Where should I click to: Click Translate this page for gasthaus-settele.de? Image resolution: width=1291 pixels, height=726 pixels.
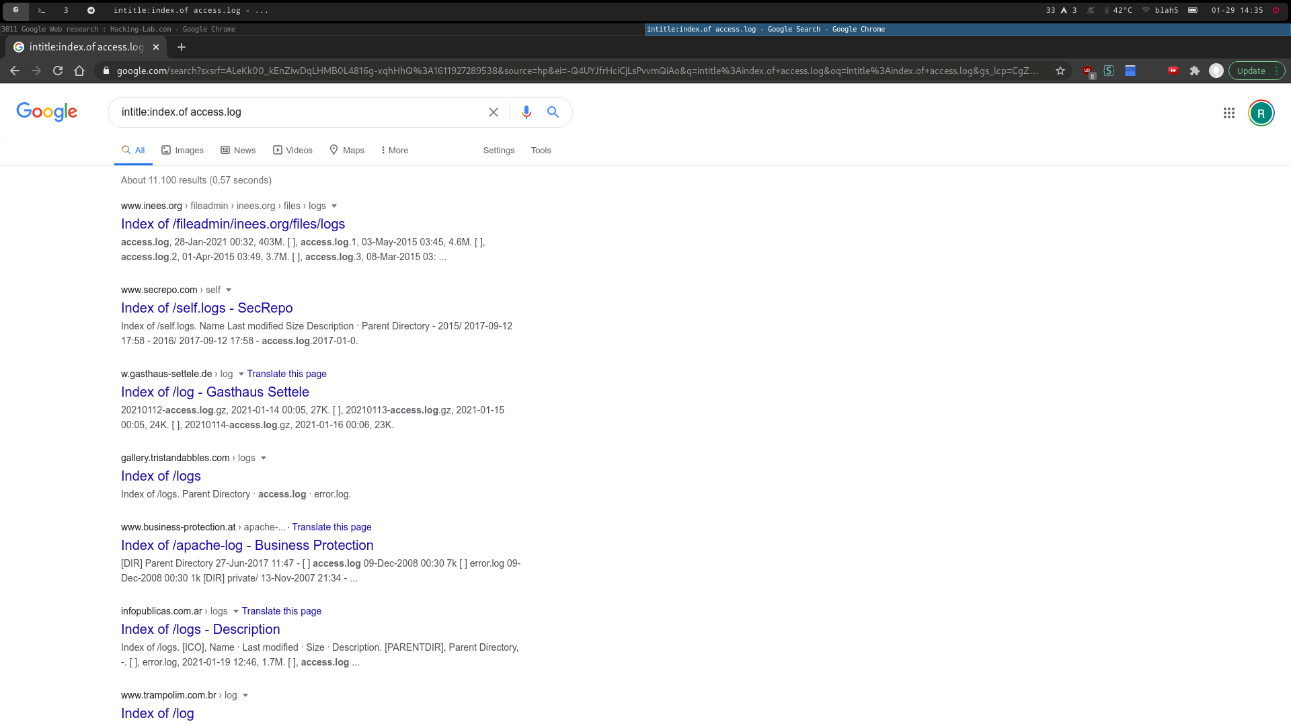(286, 374)
